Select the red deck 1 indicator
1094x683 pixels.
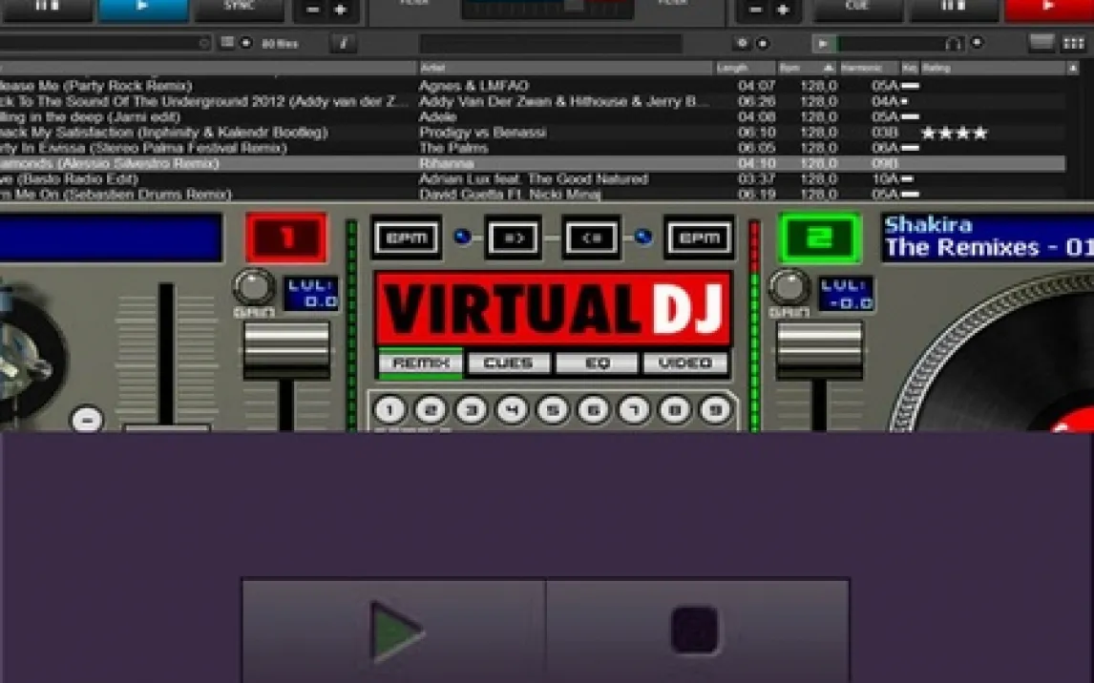pyautogui.click(x=286, y=238)
